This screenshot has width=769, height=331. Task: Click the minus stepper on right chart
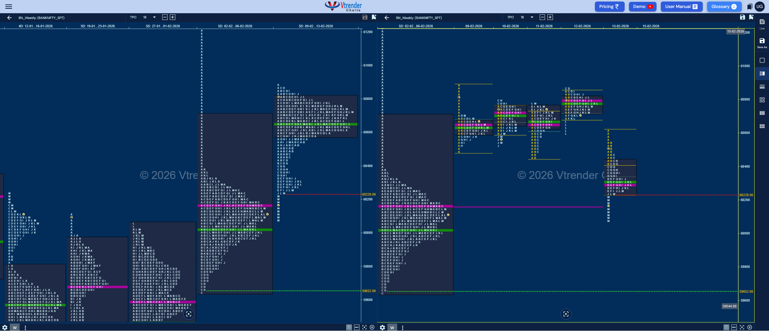542,17
